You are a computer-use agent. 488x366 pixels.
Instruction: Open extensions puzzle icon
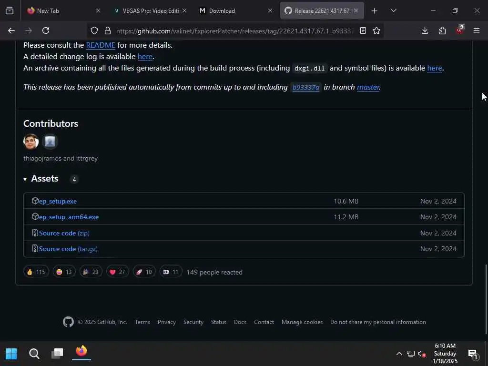(x=442, y=30)
